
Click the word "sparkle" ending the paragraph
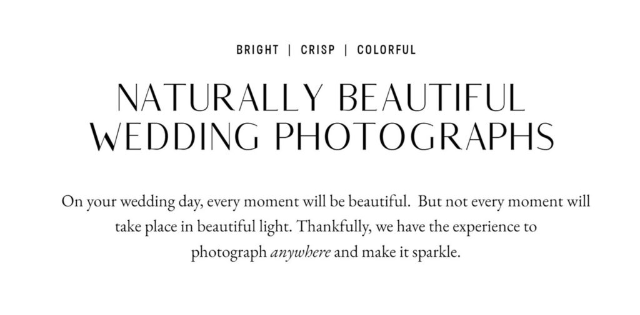(441, 254)
